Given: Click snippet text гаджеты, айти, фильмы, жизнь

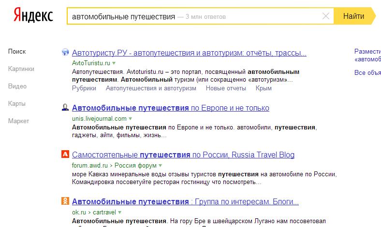Looking at the screenshot, I should pyautogui.click(x=119, y=135).
